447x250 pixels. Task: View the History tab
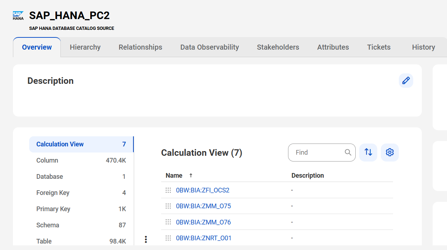point(424,47)
